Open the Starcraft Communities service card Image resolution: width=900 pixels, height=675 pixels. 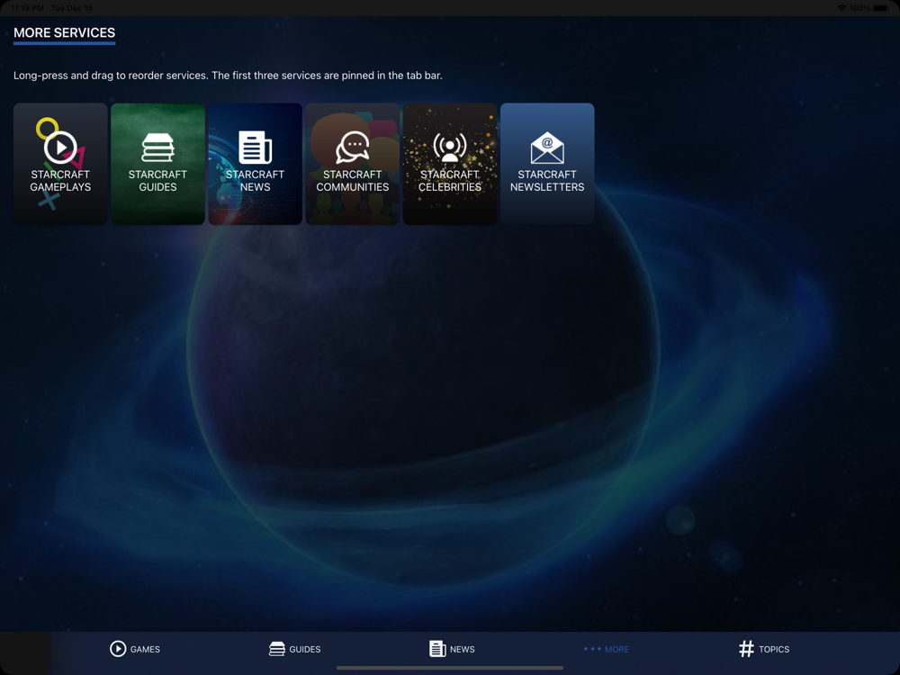(353, 164)
